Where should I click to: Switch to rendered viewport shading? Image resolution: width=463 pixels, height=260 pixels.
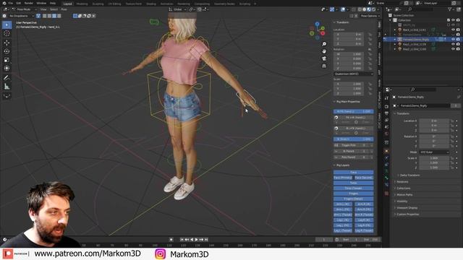[x=374, y=9]
